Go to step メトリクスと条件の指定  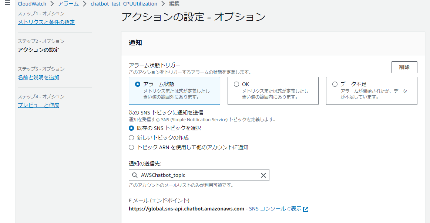click(x=46, y=22)
